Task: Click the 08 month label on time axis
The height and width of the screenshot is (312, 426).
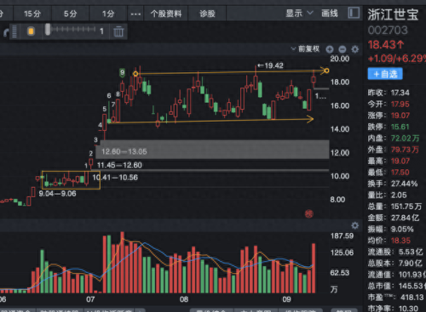Action: (x=184, y=299)
